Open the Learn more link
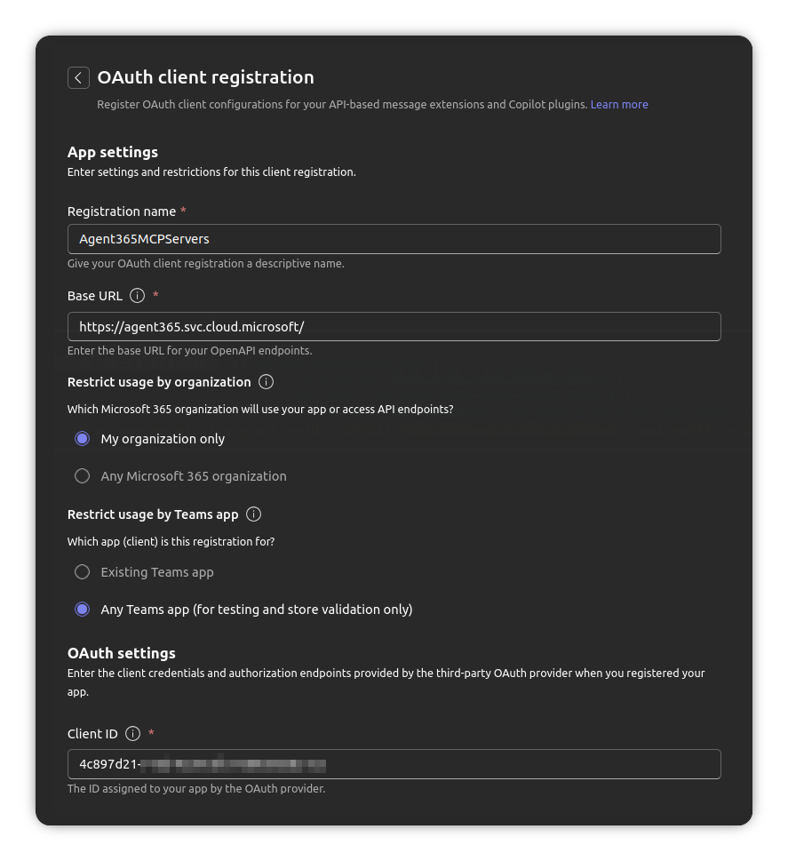The image size is (788, 861). coord(619,104)
